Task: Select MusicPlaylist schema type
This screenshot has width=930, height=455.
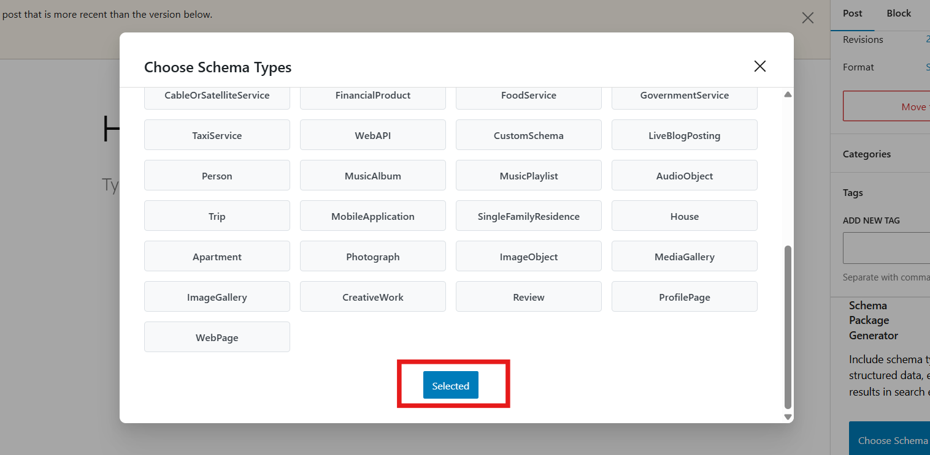Action: tap(529, 175)
